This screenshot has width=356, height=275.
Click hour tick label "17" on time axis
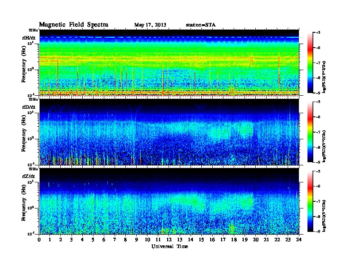(223, 240)
